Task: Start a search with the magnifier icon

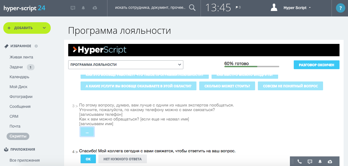Action: pyautogui.click(x=192, y=8)
